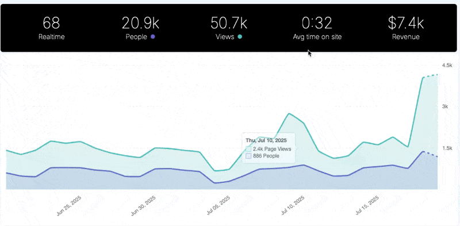Click the Thu, Jul 10, 2025 tooltip header
460x226 pixels.
(266, 140)
